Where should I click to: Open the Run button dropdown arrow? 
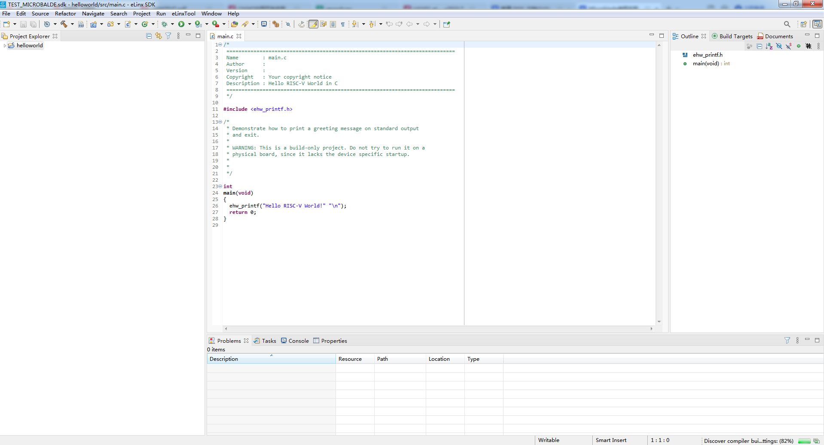point(189,24)
